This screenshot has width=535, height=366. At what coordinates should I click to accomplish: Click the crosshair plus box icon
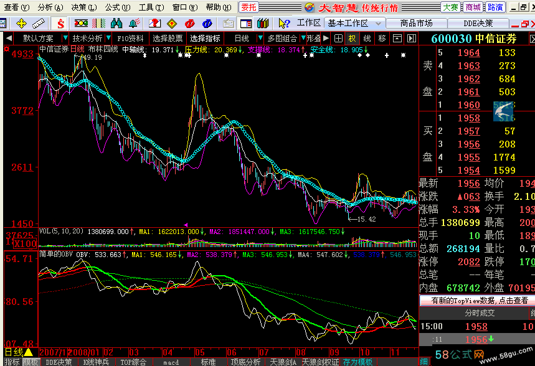tap(338, 39)
